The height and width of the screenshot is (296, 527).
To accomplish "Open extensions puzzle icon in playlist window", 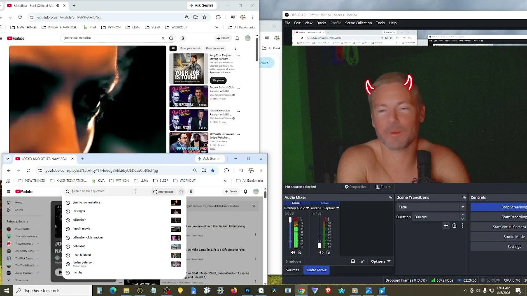I will 226,170.
